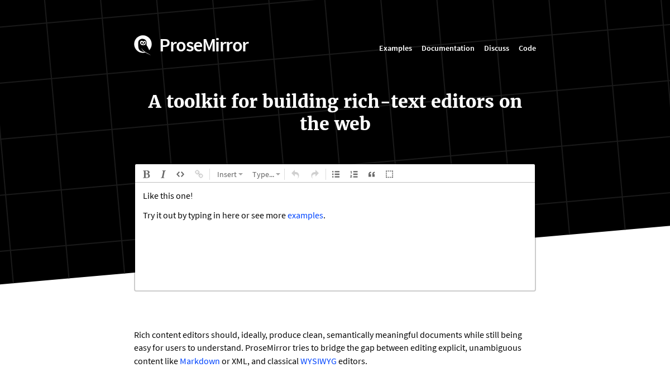Click the redo arrow icon

[x=315, y=174]
